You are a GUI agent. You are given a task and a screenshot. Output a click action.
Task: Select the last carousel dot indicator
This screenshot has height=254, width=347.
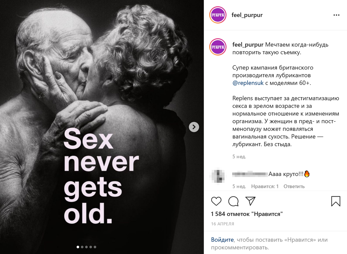(95, 247)
